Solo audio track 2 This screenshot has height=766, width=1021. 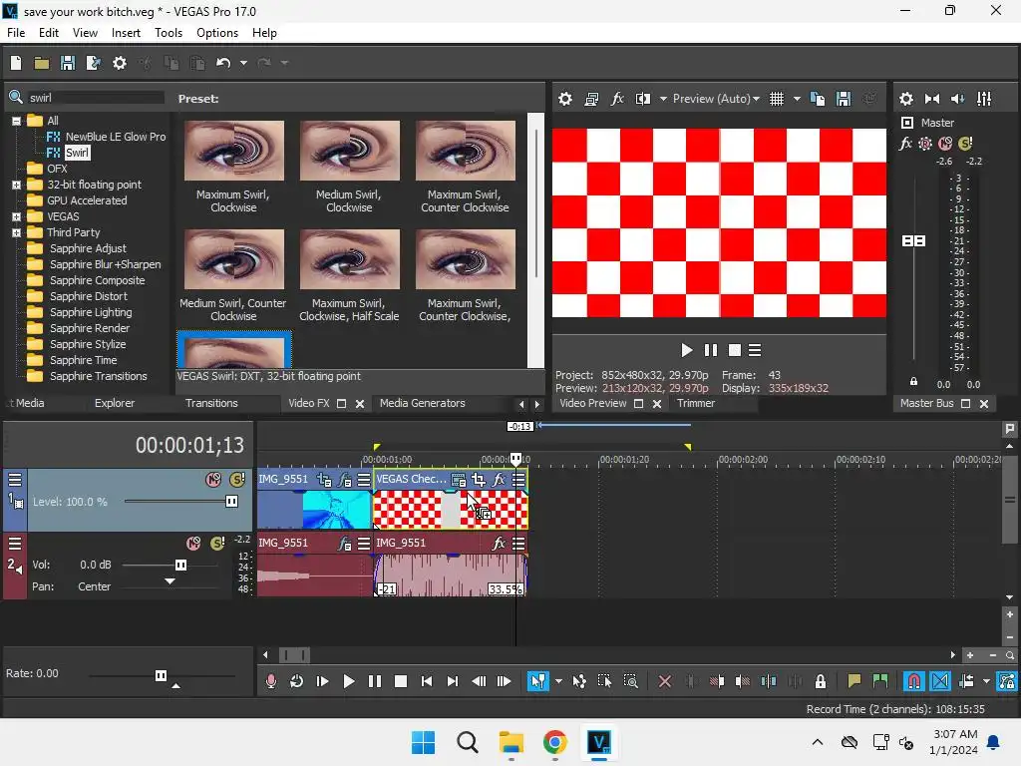coord(217,543)
